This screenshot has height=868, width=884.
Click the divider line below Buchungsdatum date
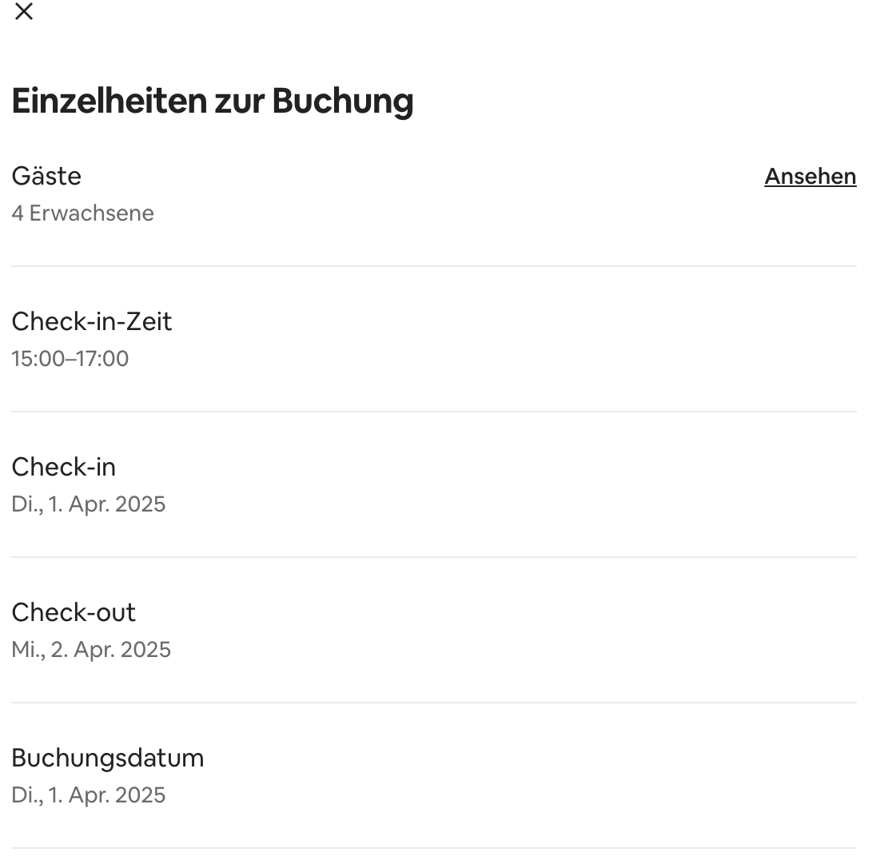coord(433,848)
